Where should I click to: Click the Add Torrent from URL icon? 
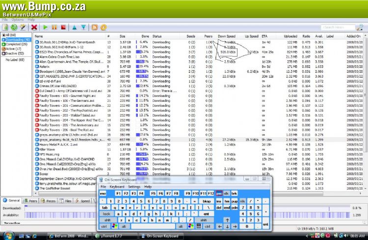tap(14, 27)
